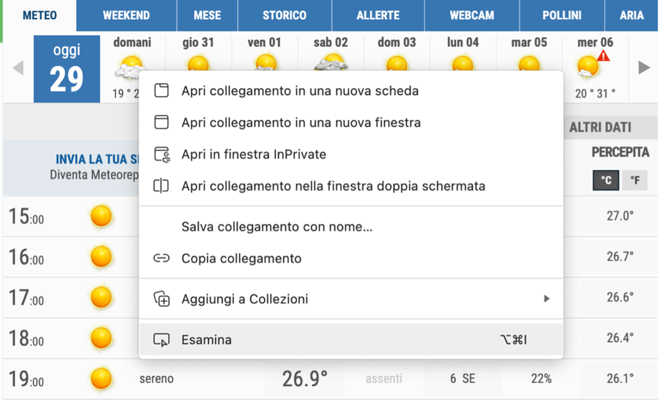Click the split screen window icon
Viewport: 660px width, 401px height.
(x=161, y=186)
